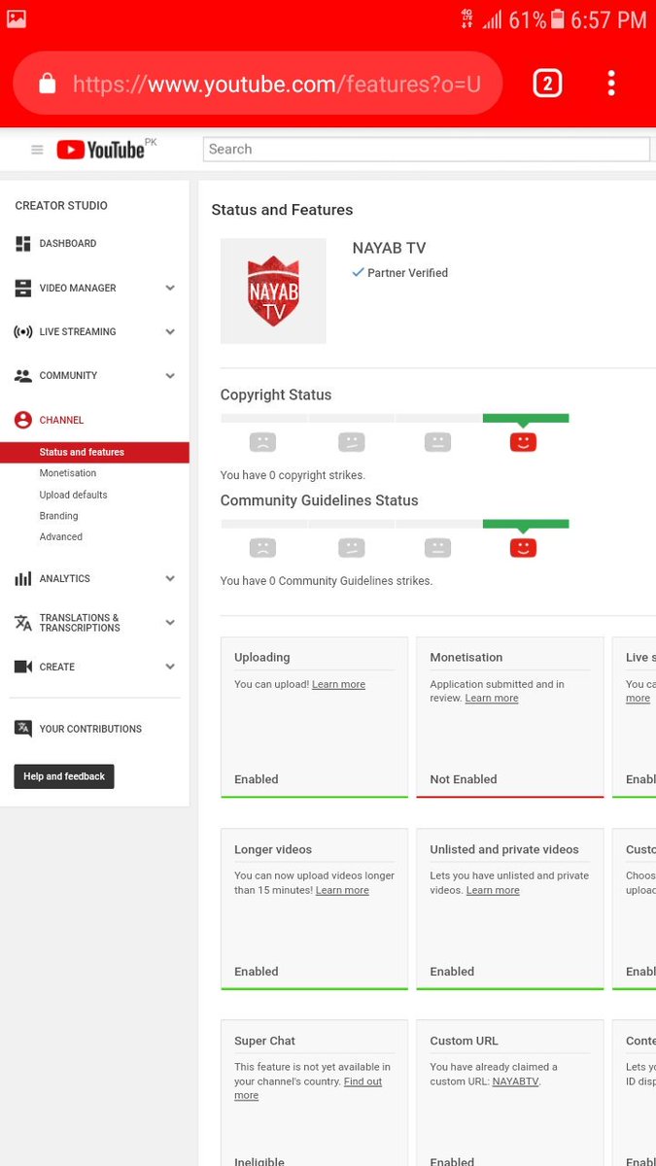Click the Your Contributions icon
Image resolution: width=656 pixels, height=1166 pixels.
pos(23,729)
